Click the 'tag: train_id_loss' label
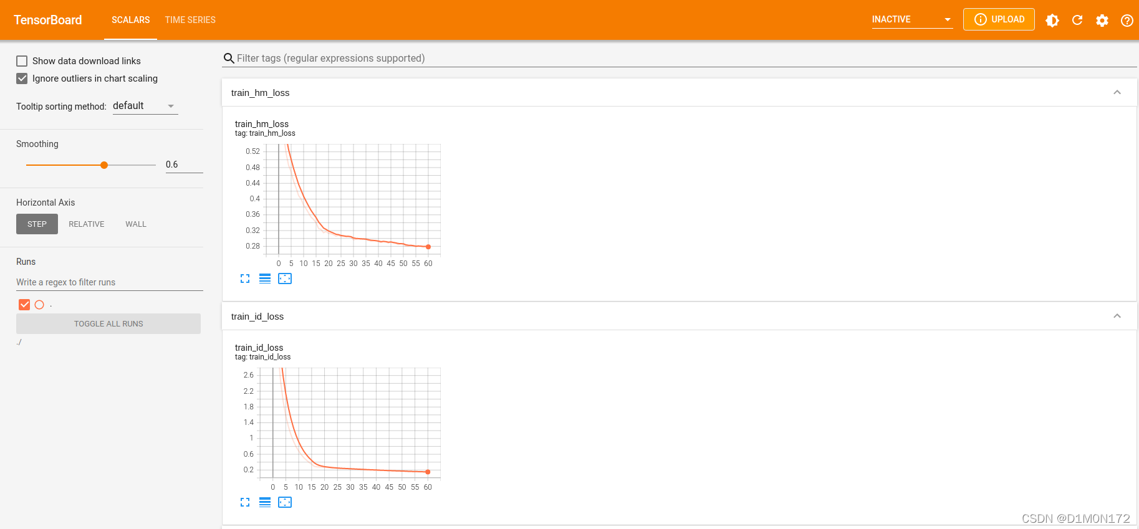This screenshot has width=1139, height=529. click(262, 357)
